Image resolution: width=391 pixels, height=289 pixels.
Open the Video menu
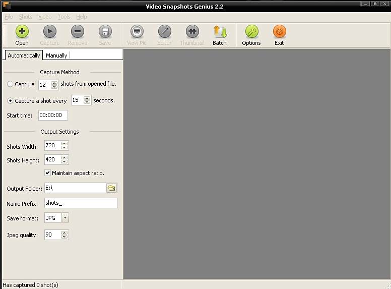point(45,17)
